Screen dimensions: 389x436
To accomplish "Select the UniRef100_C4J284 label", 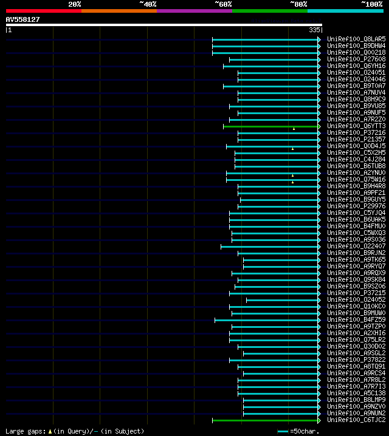I will click(x=356, y=159).
